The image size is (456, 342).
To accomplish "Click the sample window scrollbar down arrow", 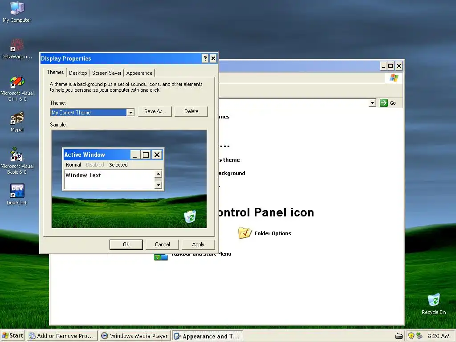I will click(158, 185).
